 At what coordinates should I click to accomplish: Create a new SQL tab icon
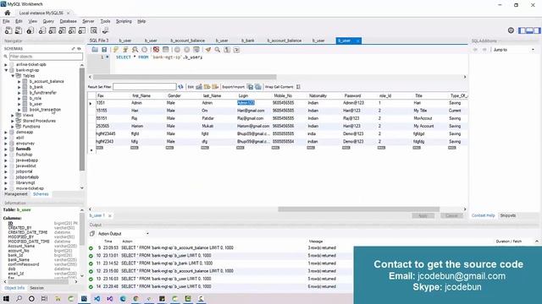pyautogui.click(x=8, y=30)
